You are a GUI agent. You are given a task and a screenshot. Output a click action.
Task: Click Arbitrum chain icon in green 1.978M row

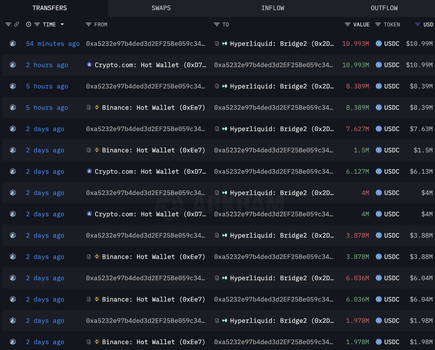click(x=13, y=342)
